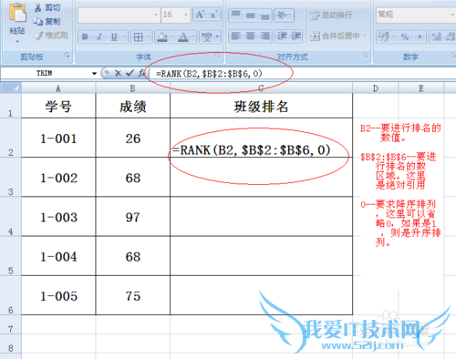
Task: Toggle Wrap Text (自动换行)
Action: coord(331,15)
